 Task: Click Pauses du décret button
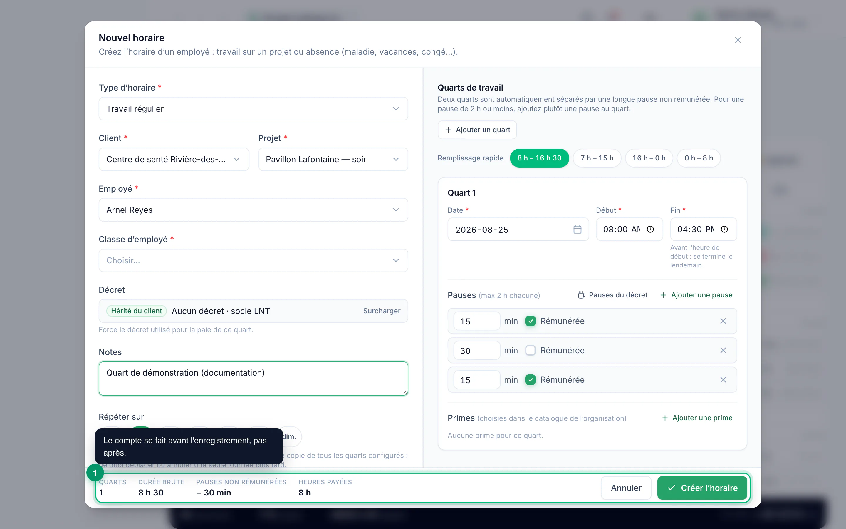click(612, 295)
